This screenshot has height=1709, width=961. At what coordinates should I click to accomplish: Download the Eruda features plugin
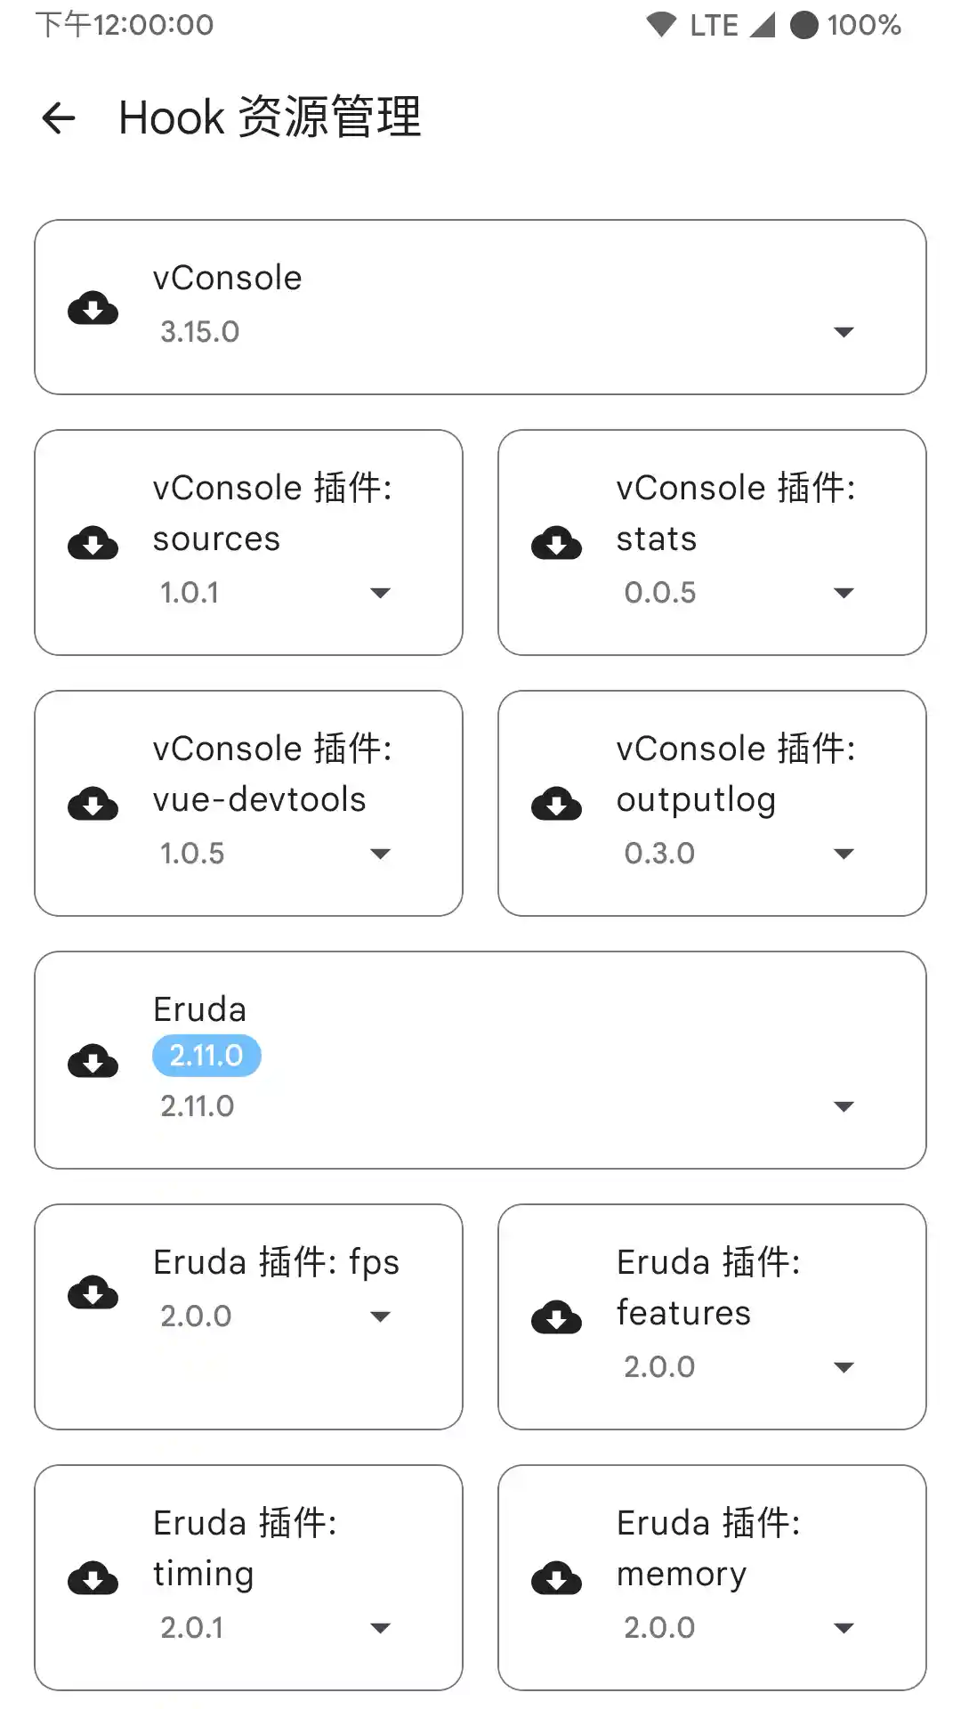pos(556,1317)
